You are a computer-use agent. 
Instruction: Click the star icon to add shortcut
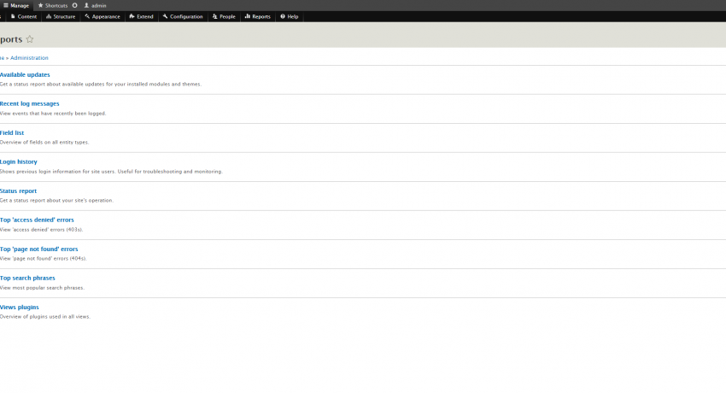[30, 39]
